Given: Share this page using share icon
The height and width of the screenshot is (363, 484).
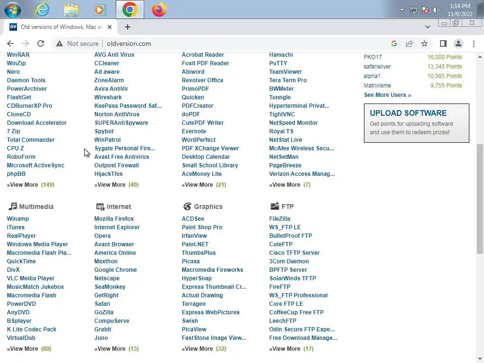Looking at the screenshot, I should 409,43.
